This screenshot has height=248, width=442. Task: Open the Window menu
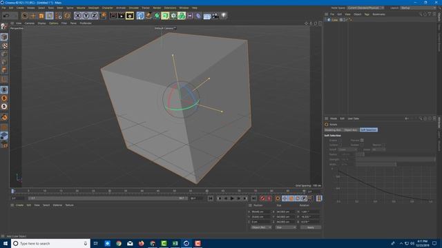click(184, 8)
